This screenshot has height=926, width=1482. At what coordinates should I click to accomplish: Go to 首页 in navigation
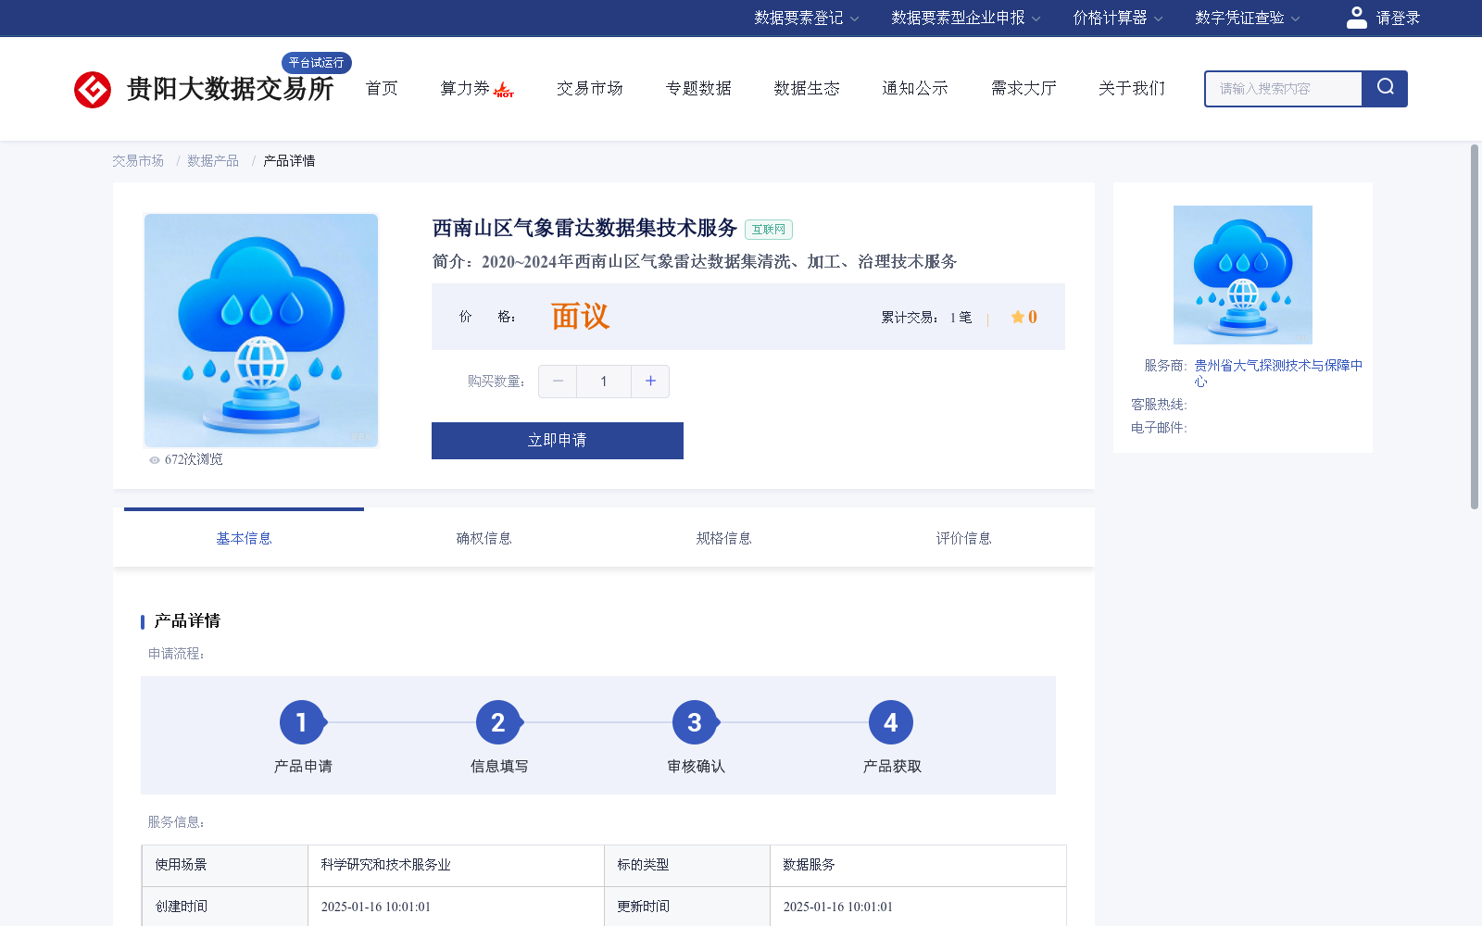pyautogui.click(x=382, y=88)
